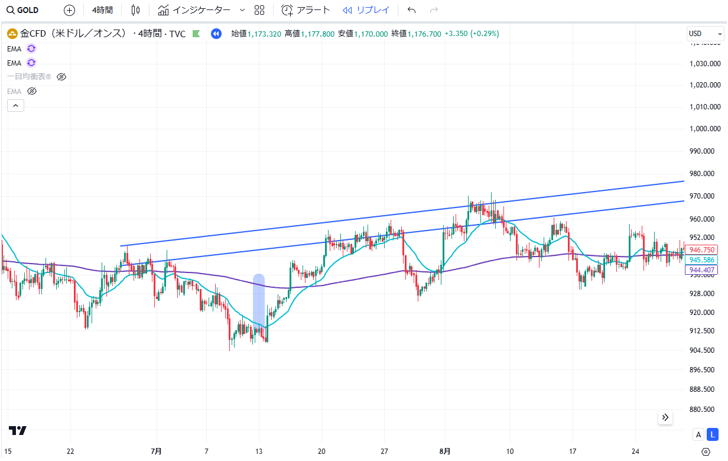Open the candlestick chart style selector
This screenshot has width=728, height=461.
(136, 10)
